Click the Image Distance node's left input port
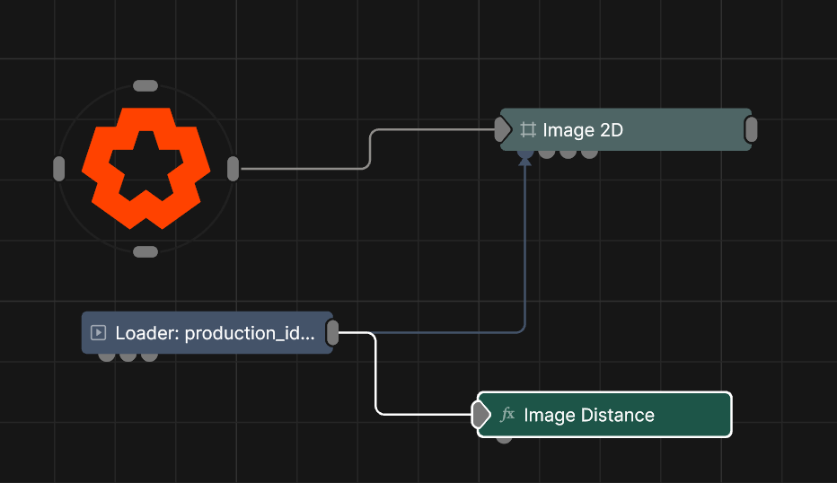This screenshot has width=837, height=483. (x=480, y=415)
